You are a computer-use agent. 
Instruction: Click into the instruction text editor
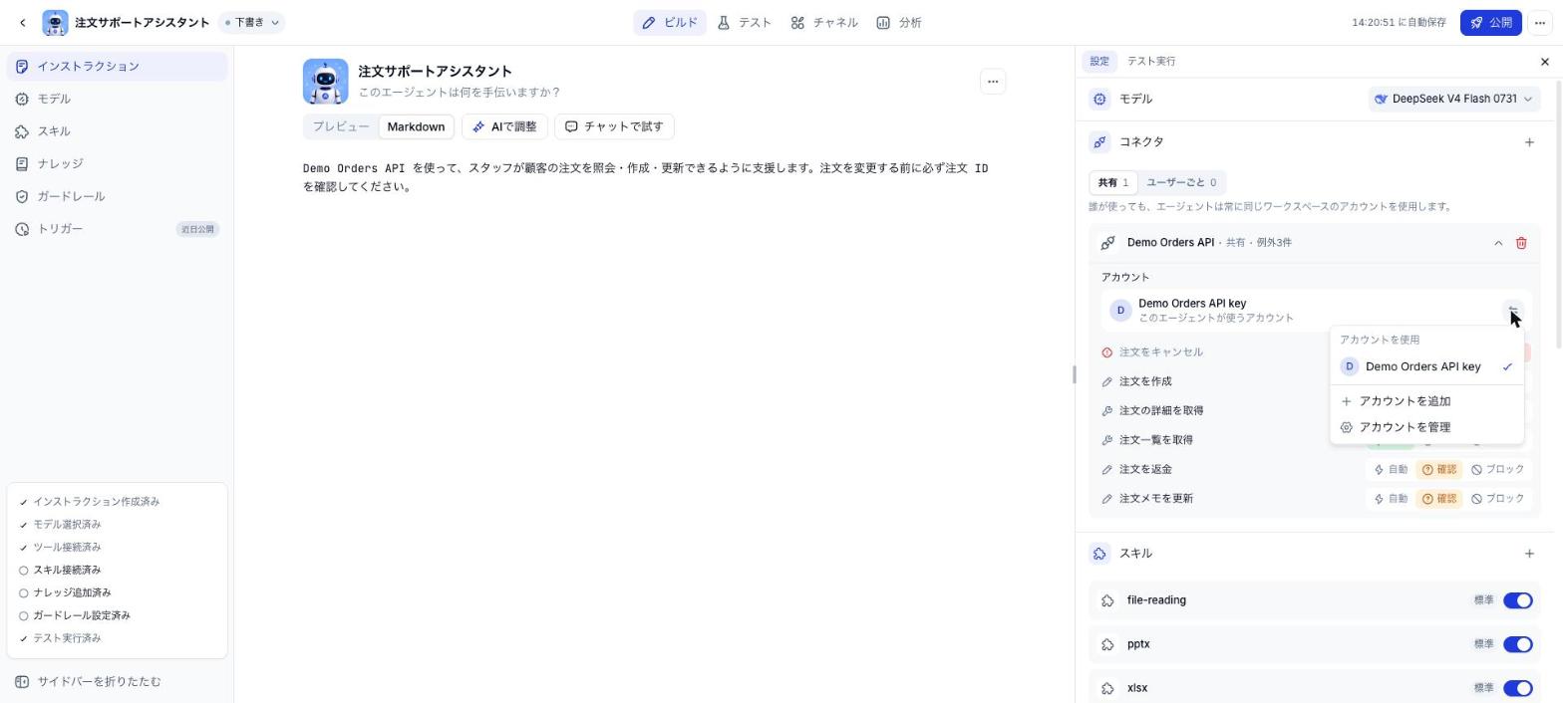(654, 177)
